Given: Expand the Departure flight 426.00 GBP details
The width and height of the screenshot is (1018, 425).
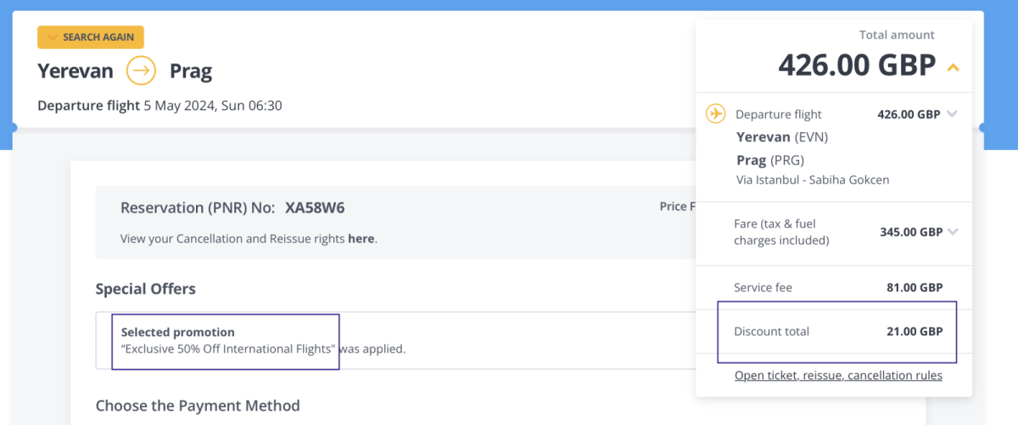Looking at the screenshot, I should point(952,114).
